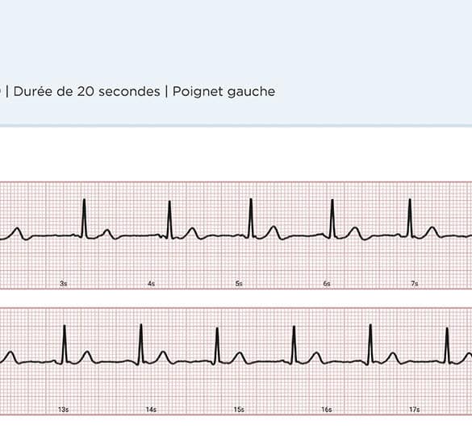Click the QRS spike just after 6s
Screen dimensions: 472x437
[332, 219]
